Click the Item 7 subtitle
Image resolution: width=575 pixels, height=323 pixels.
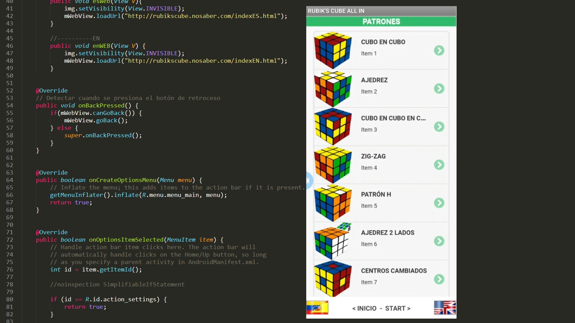369,282
